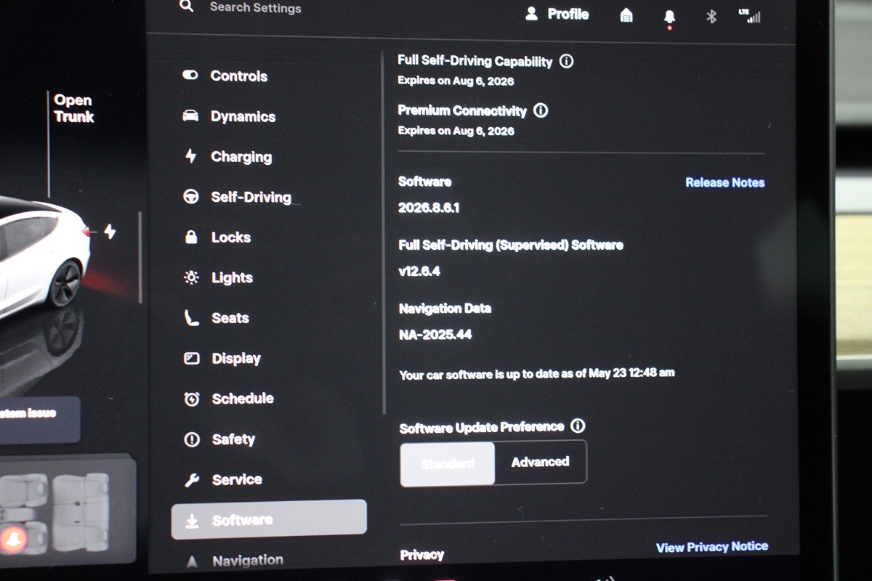Click the Controls toggle icon

point(190,75)
